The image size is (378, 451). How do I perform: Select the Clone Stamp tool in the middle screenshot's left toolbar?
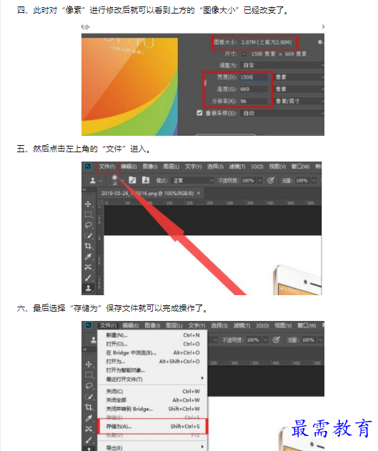coord(88,288)
